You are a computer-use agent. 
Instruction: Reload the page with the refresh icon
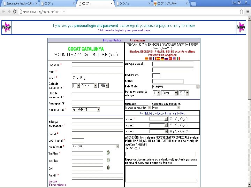pos(15,11)
